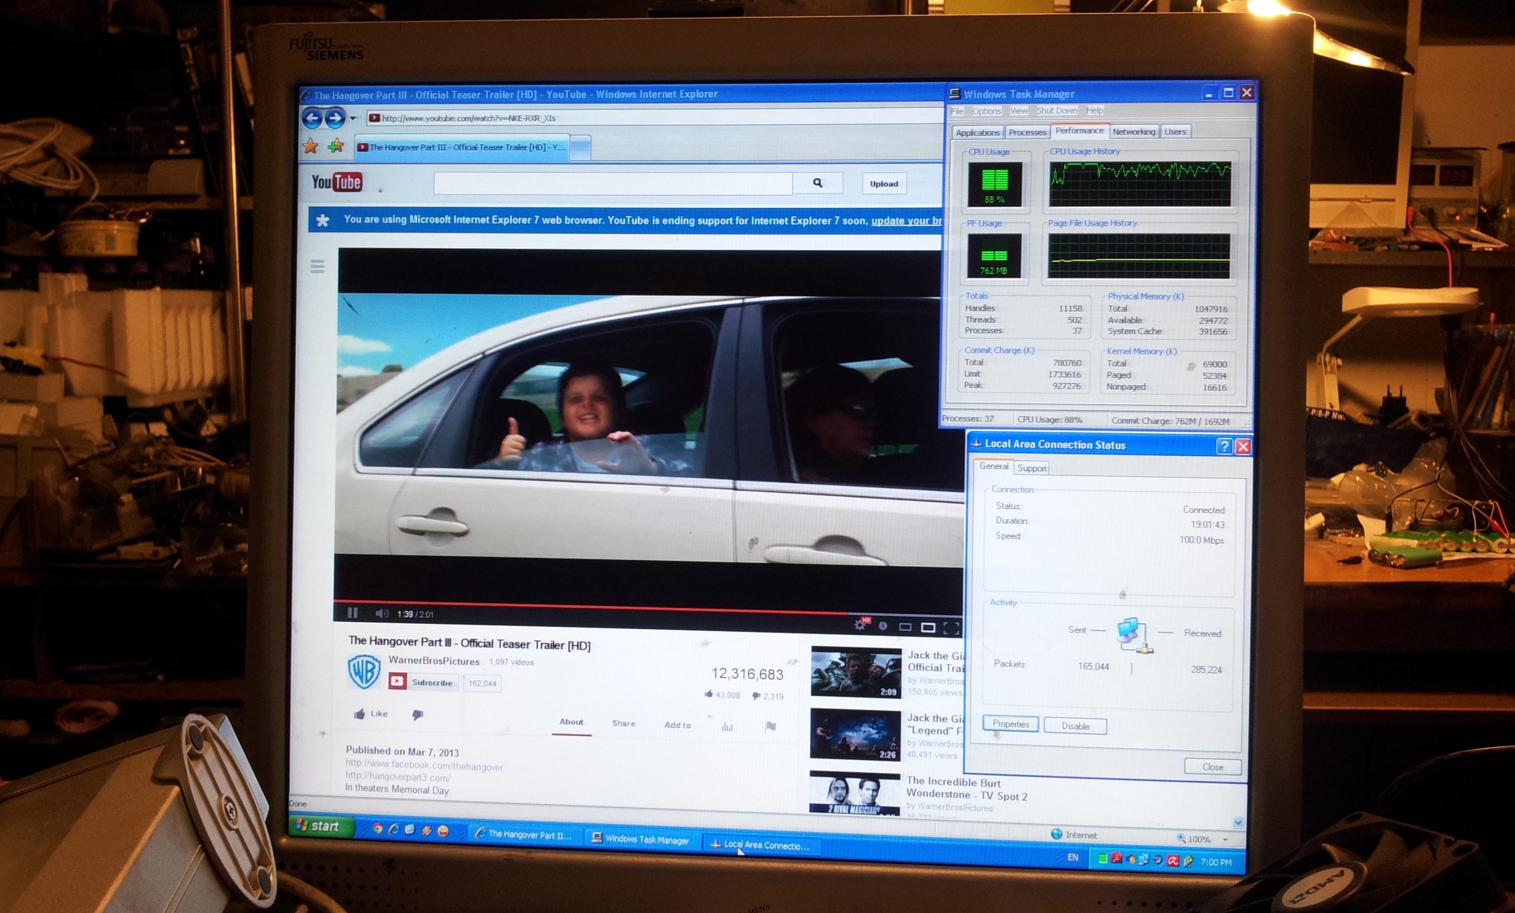
Task: Subscribe to WarnerBrosPictures channel
Action: 423,682
